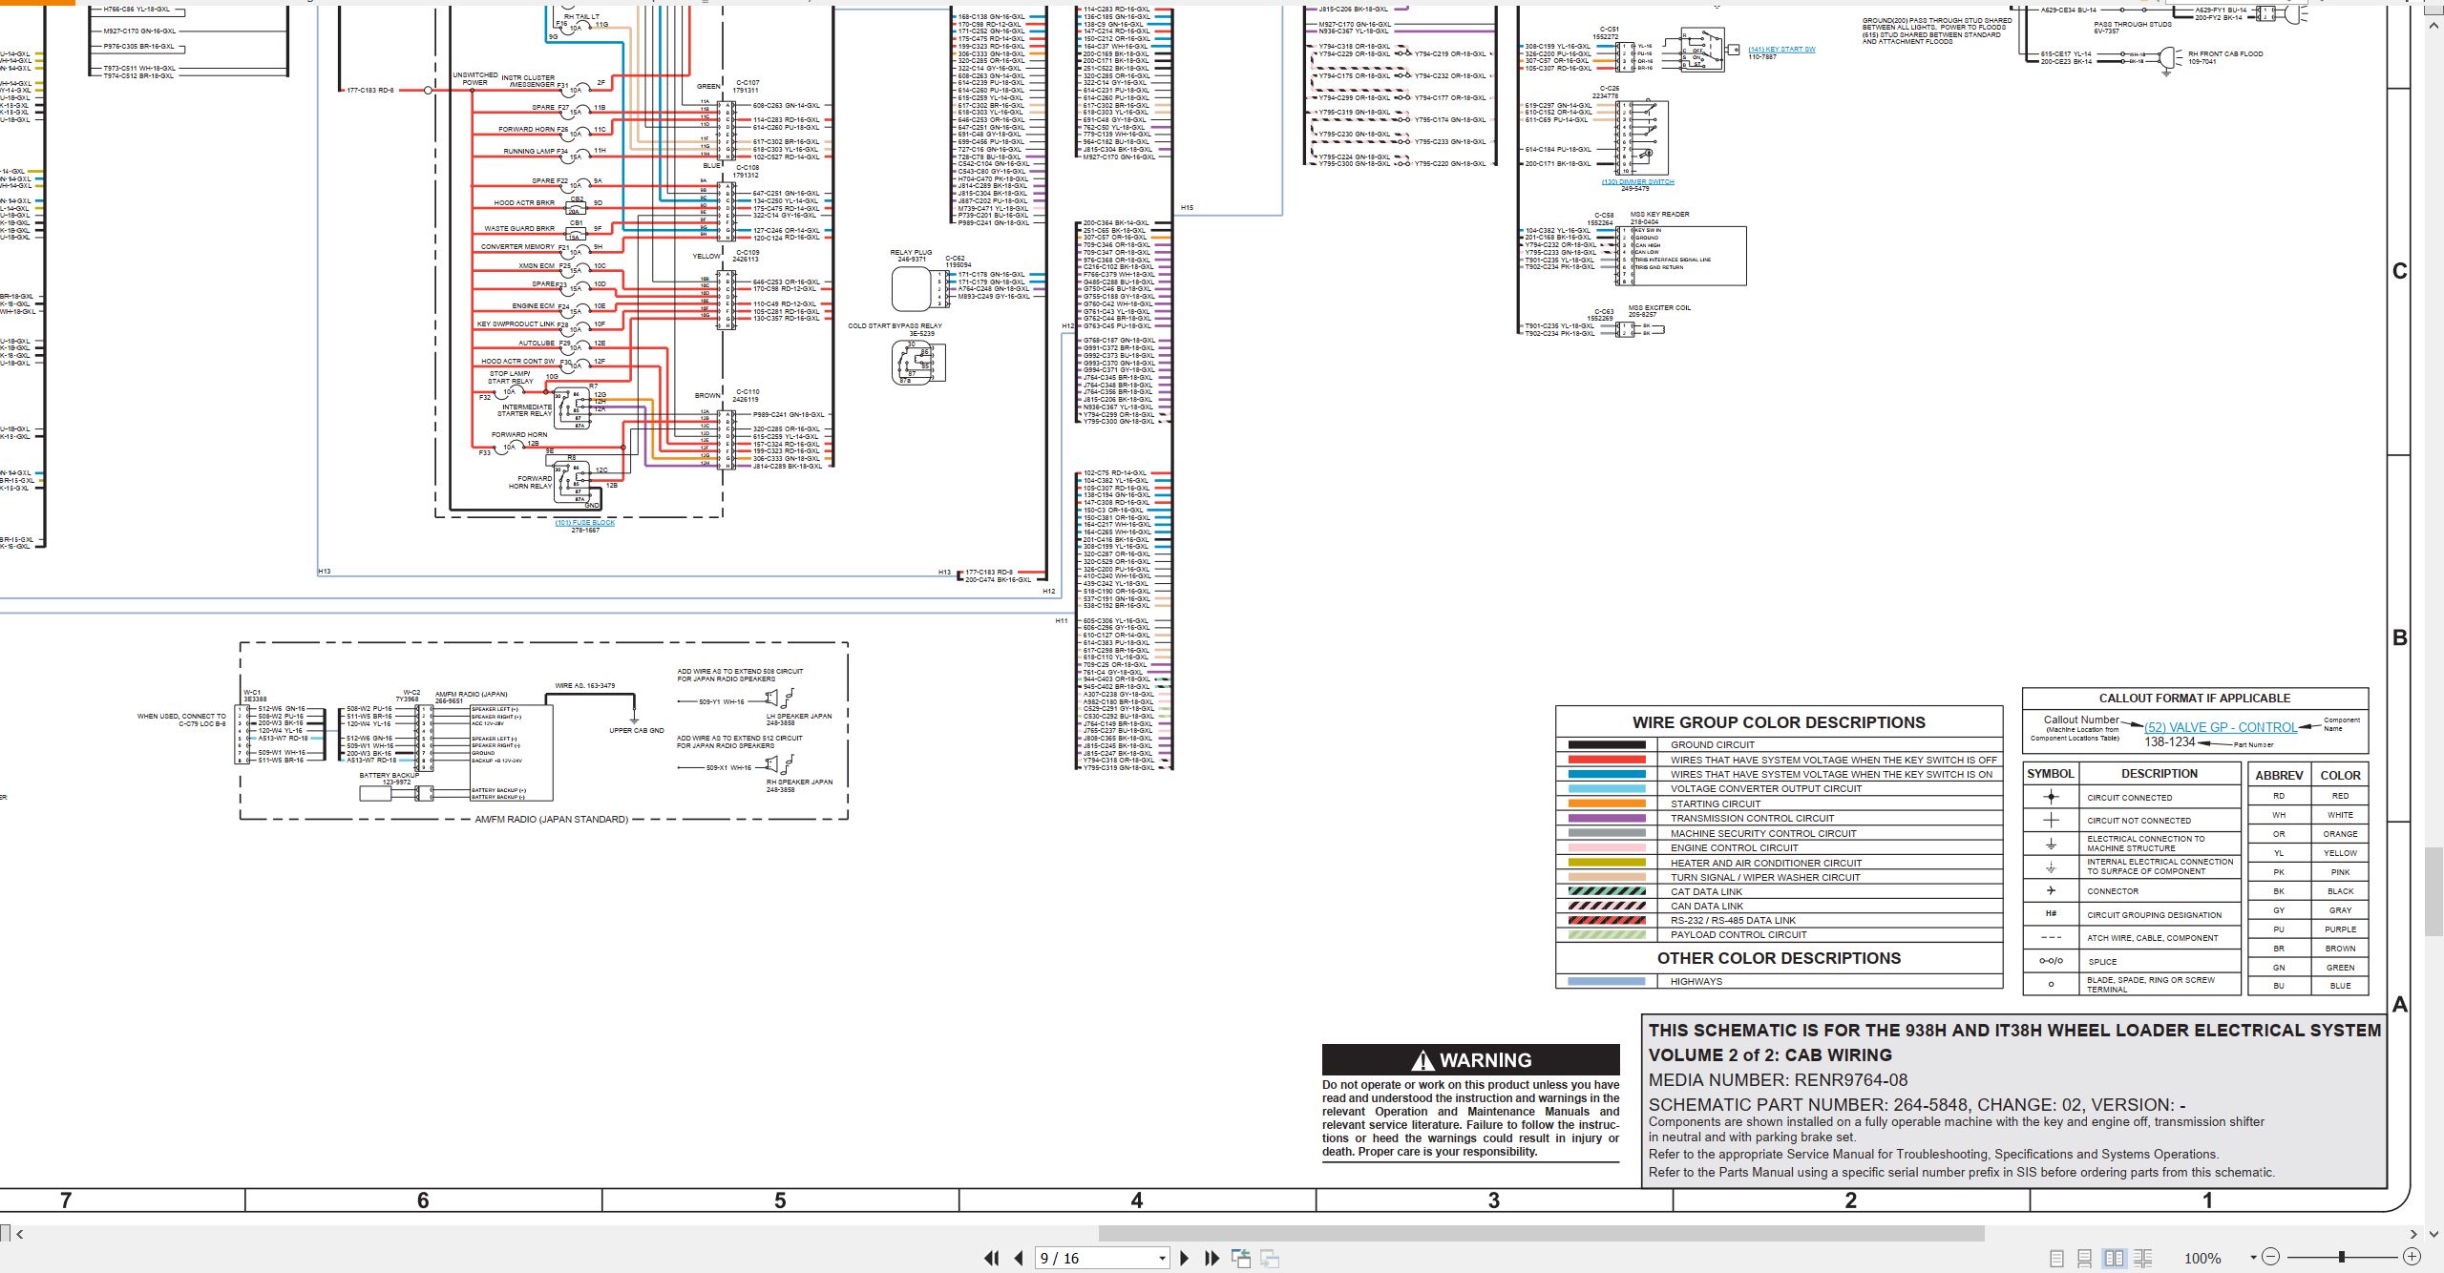This screenshot has height=1273, width=2444.
Task: Click the scroll right arrow
Action: (x=2414, y=1234)
